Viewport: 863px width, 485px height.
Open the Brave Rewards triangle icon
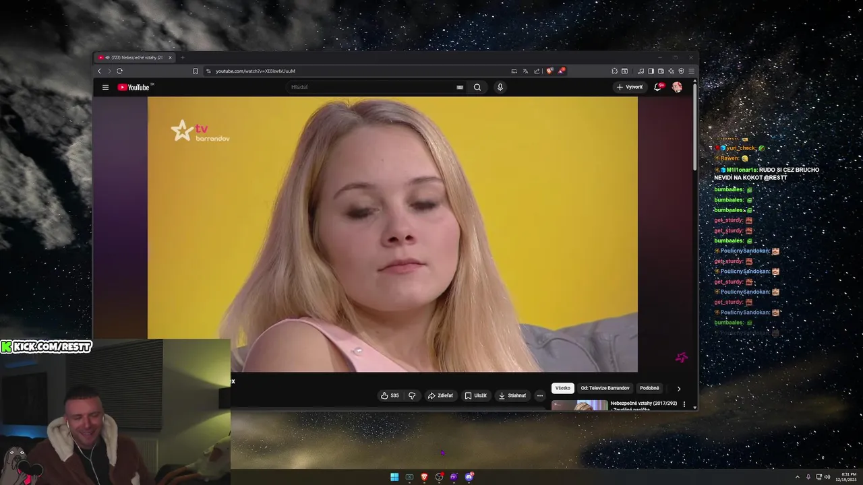tap(562, 71)
